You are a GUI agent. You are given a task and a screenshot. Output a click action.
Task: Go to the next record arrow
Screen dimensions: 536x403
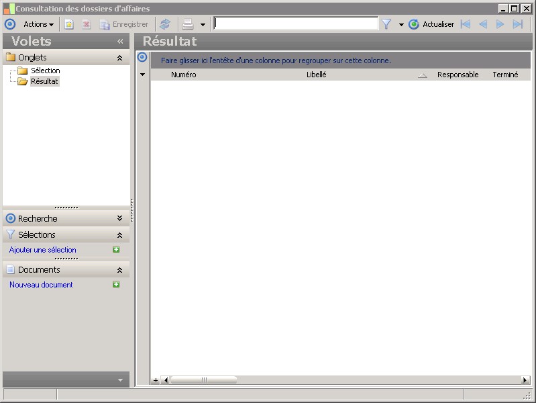point(500,24)
